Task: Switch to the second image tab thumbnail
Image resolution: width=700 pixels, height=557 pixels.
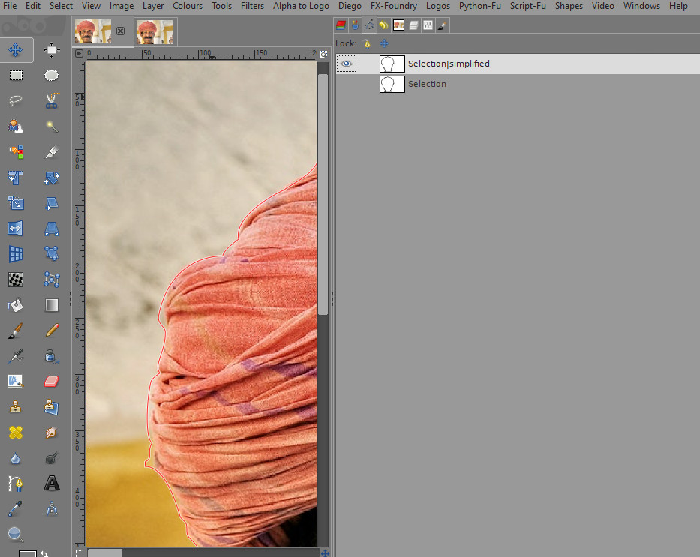Action: click(155, 31)
